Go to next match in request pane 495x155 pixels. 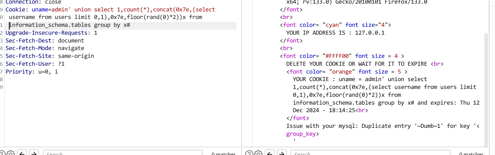point(34,153)
